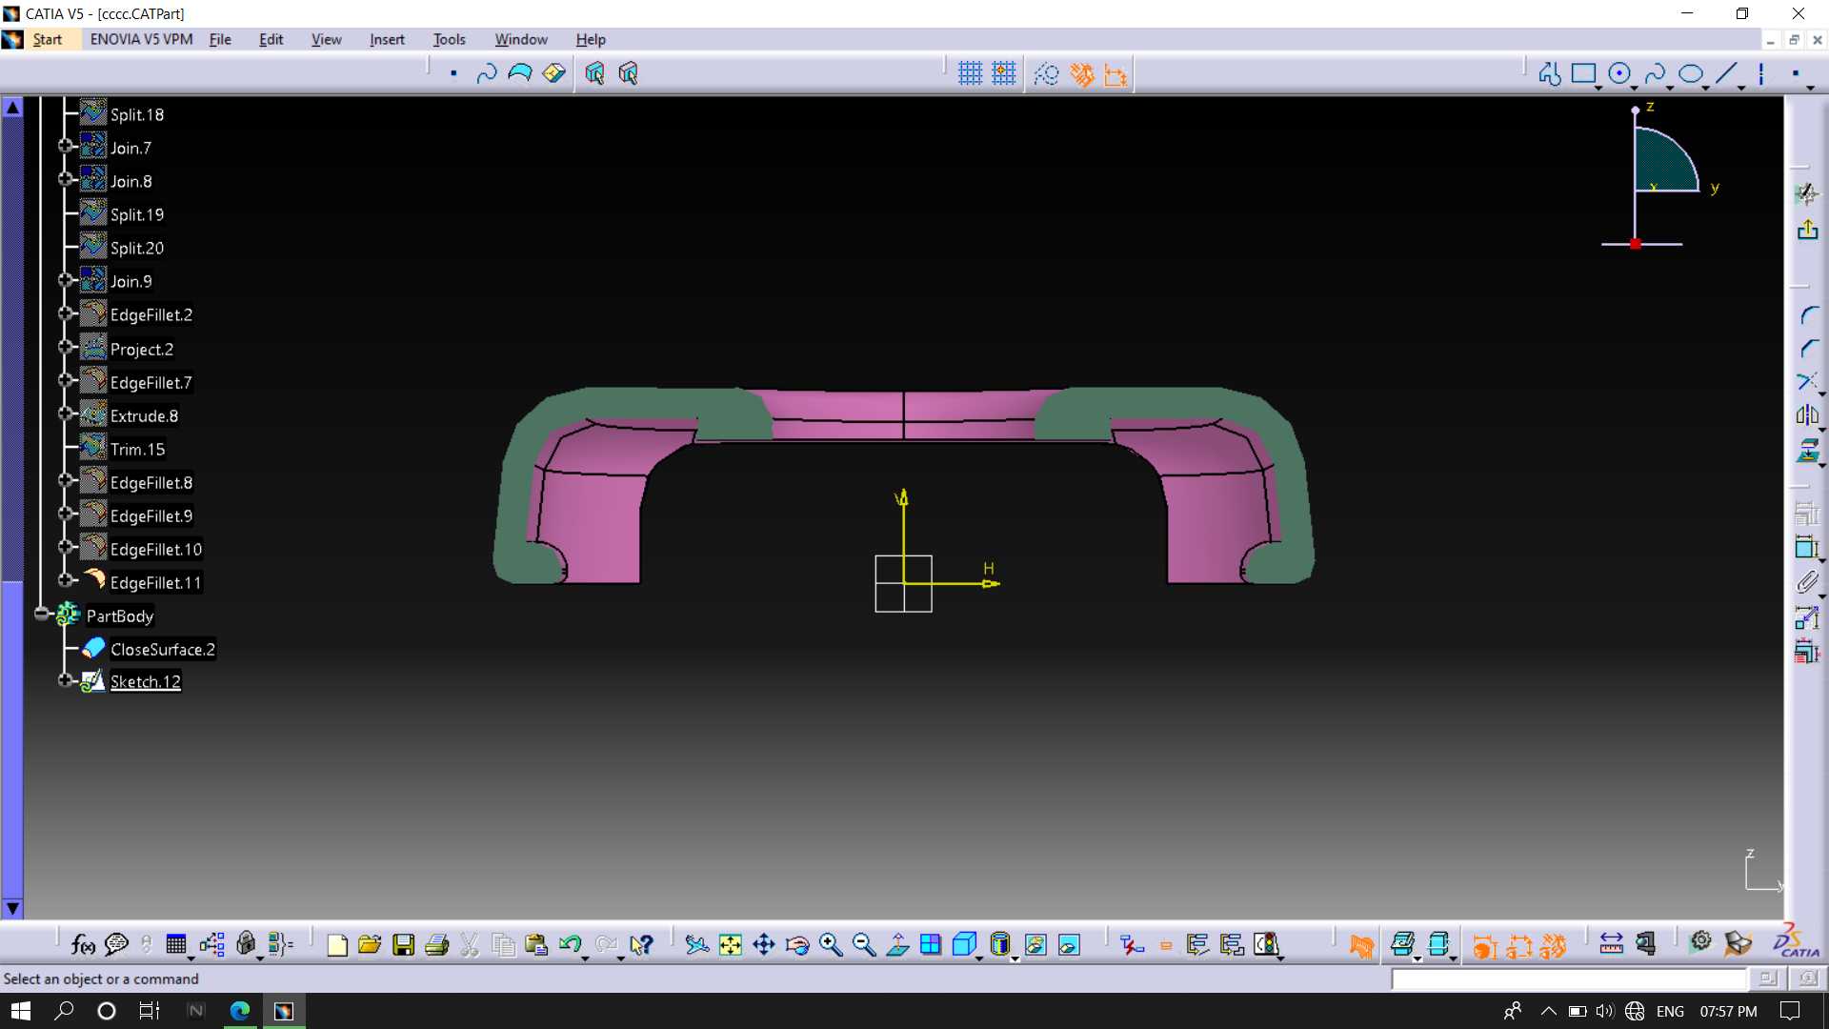Screen dimensions: 1829x1029
Task: Click the Exit workbench icon in right toolbar
Action: (1807, 230)
